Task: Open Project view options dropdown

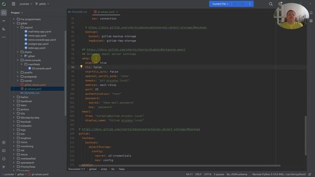Action: (17, 13)
